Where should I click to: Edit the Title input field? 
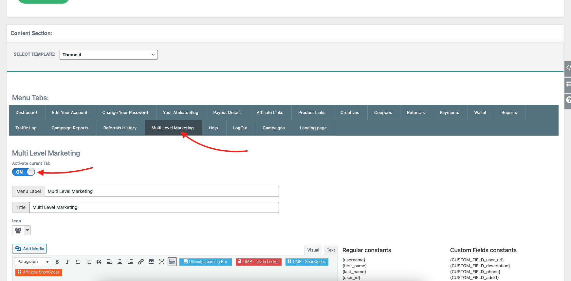[154, 207]
